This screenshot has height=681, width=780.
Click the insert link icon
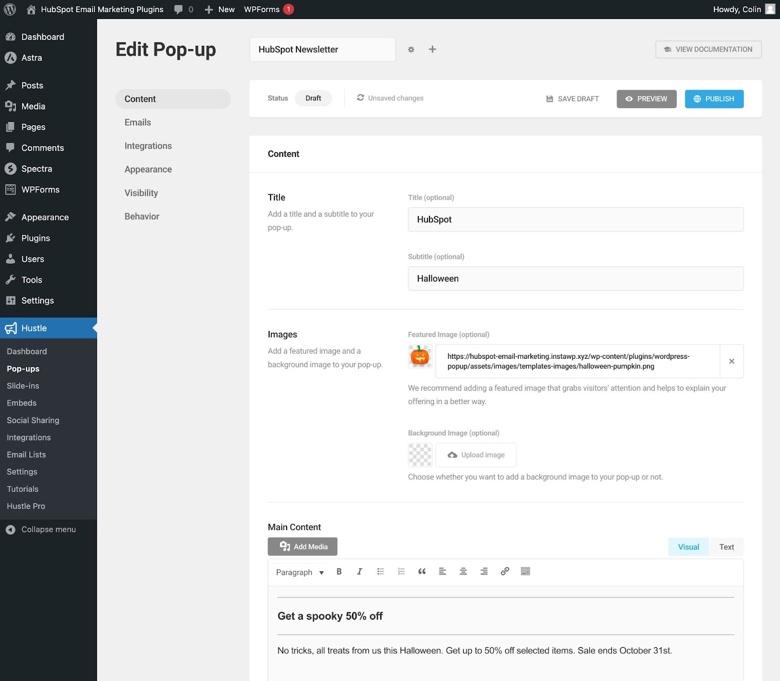pyautogui.click(x=505, y=571)
